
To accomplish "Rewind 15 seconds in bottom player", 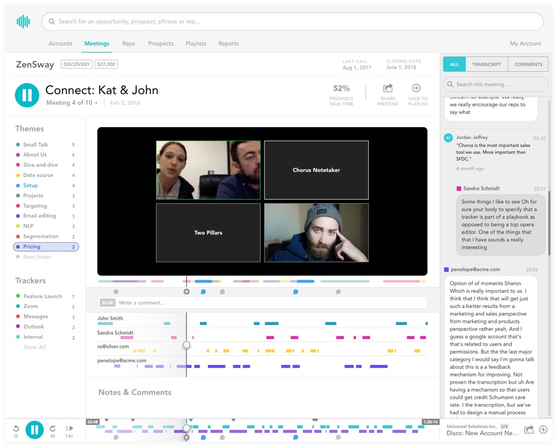I will (x=16, y=429).
